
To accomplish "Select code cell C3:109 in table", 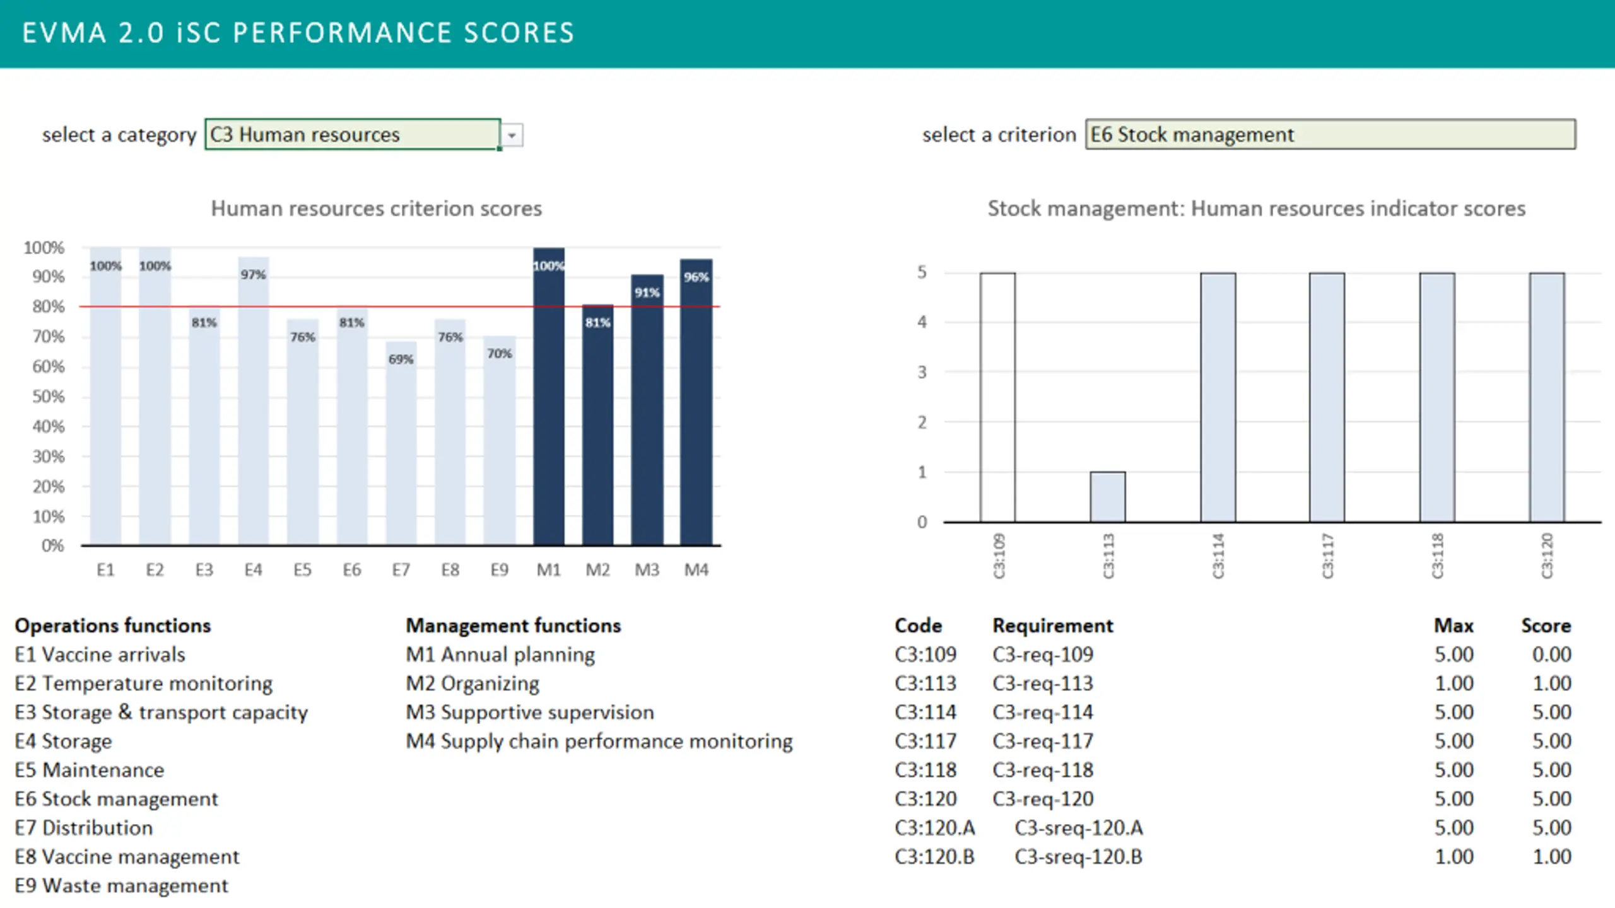I will 925,655.
